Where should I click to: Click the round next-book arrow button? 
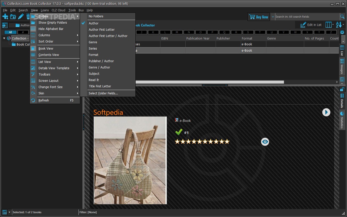pyautogui.click(x=326, y=112)
